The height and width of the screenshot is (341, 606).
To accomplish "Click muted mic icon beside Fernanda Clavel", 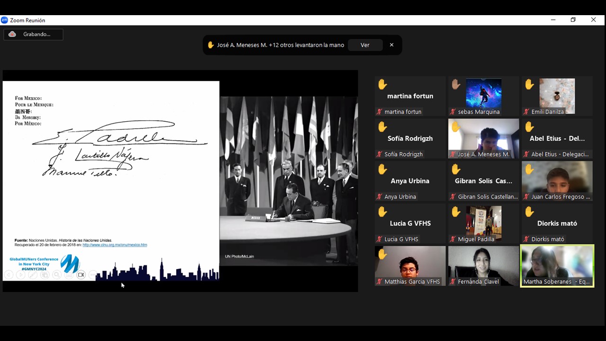I will point(453,282).
